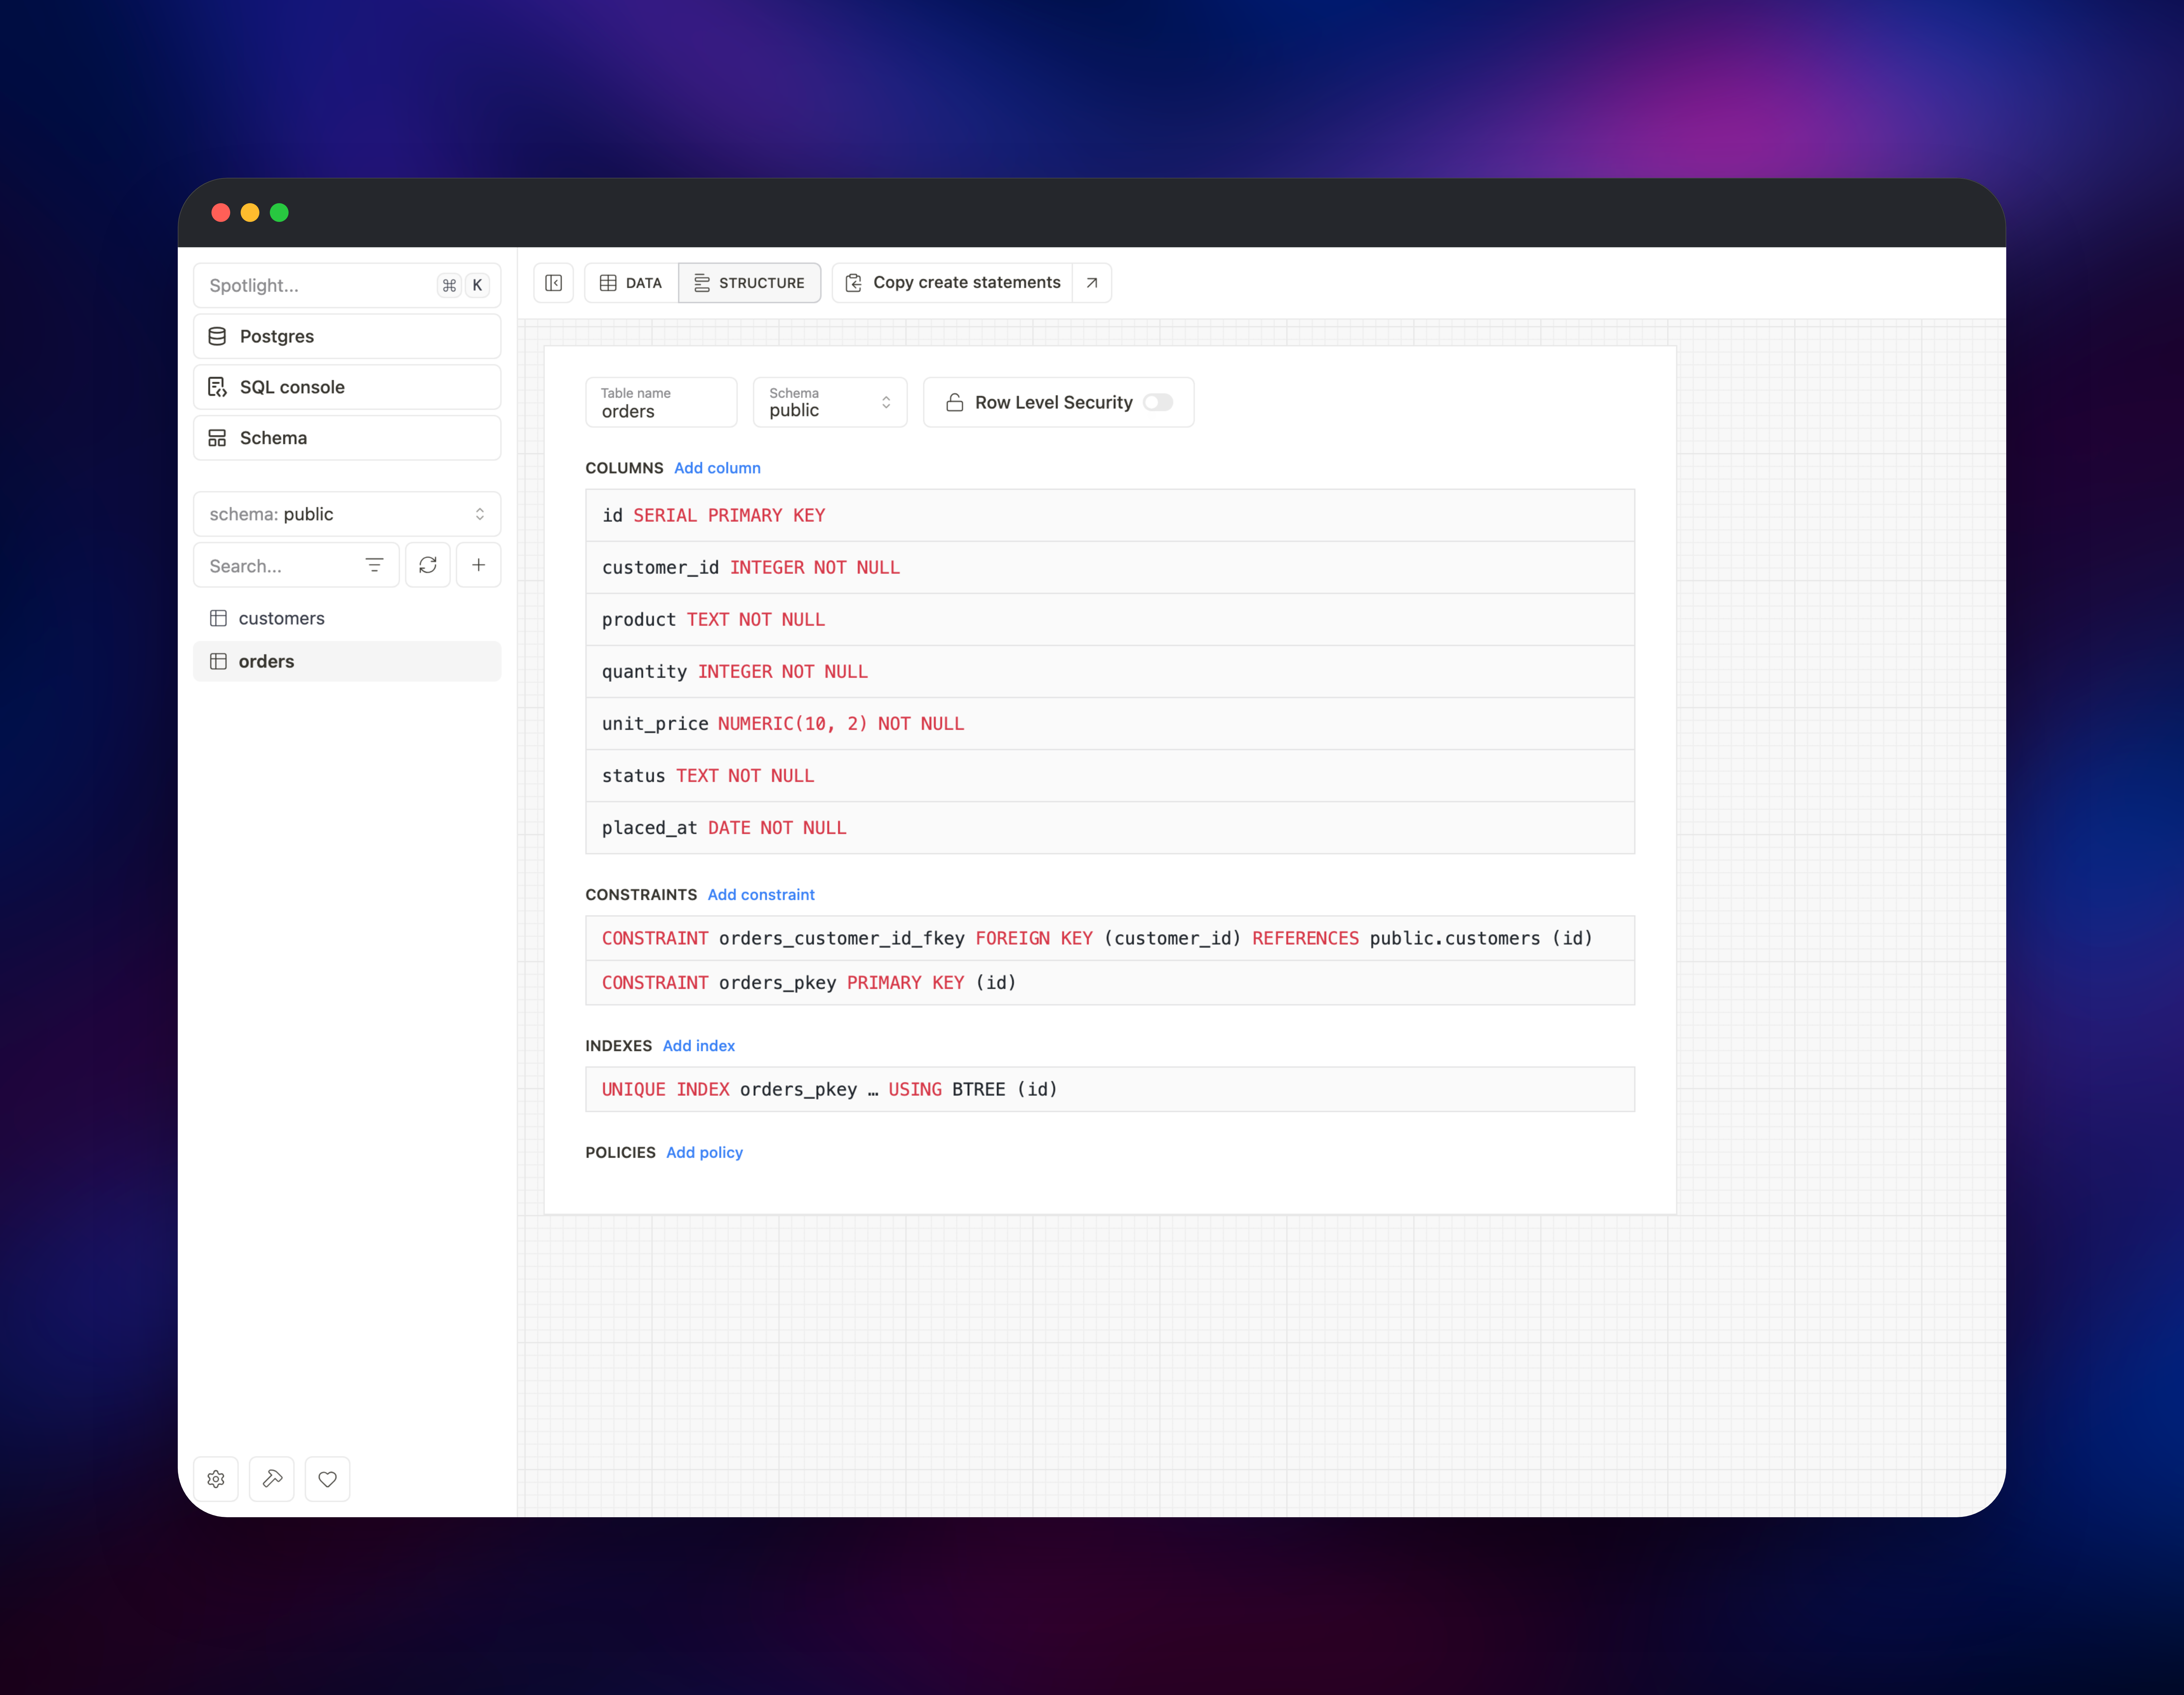Click the Add index link
Viewport: 2184px width, 1695px height.
pyautogui.click(x=699, y=1046)
